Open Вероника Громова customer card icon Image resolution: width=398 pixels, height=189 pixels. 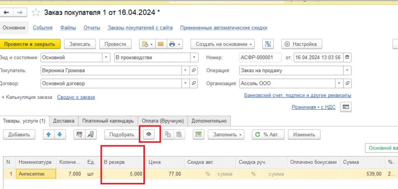194,70
